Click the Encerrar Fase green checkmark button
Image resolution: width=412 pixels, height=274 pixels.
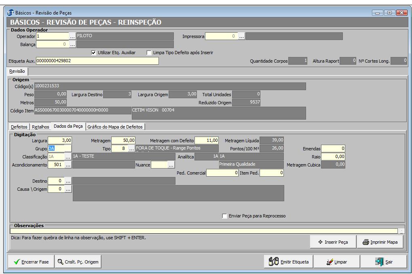(31, 262)
